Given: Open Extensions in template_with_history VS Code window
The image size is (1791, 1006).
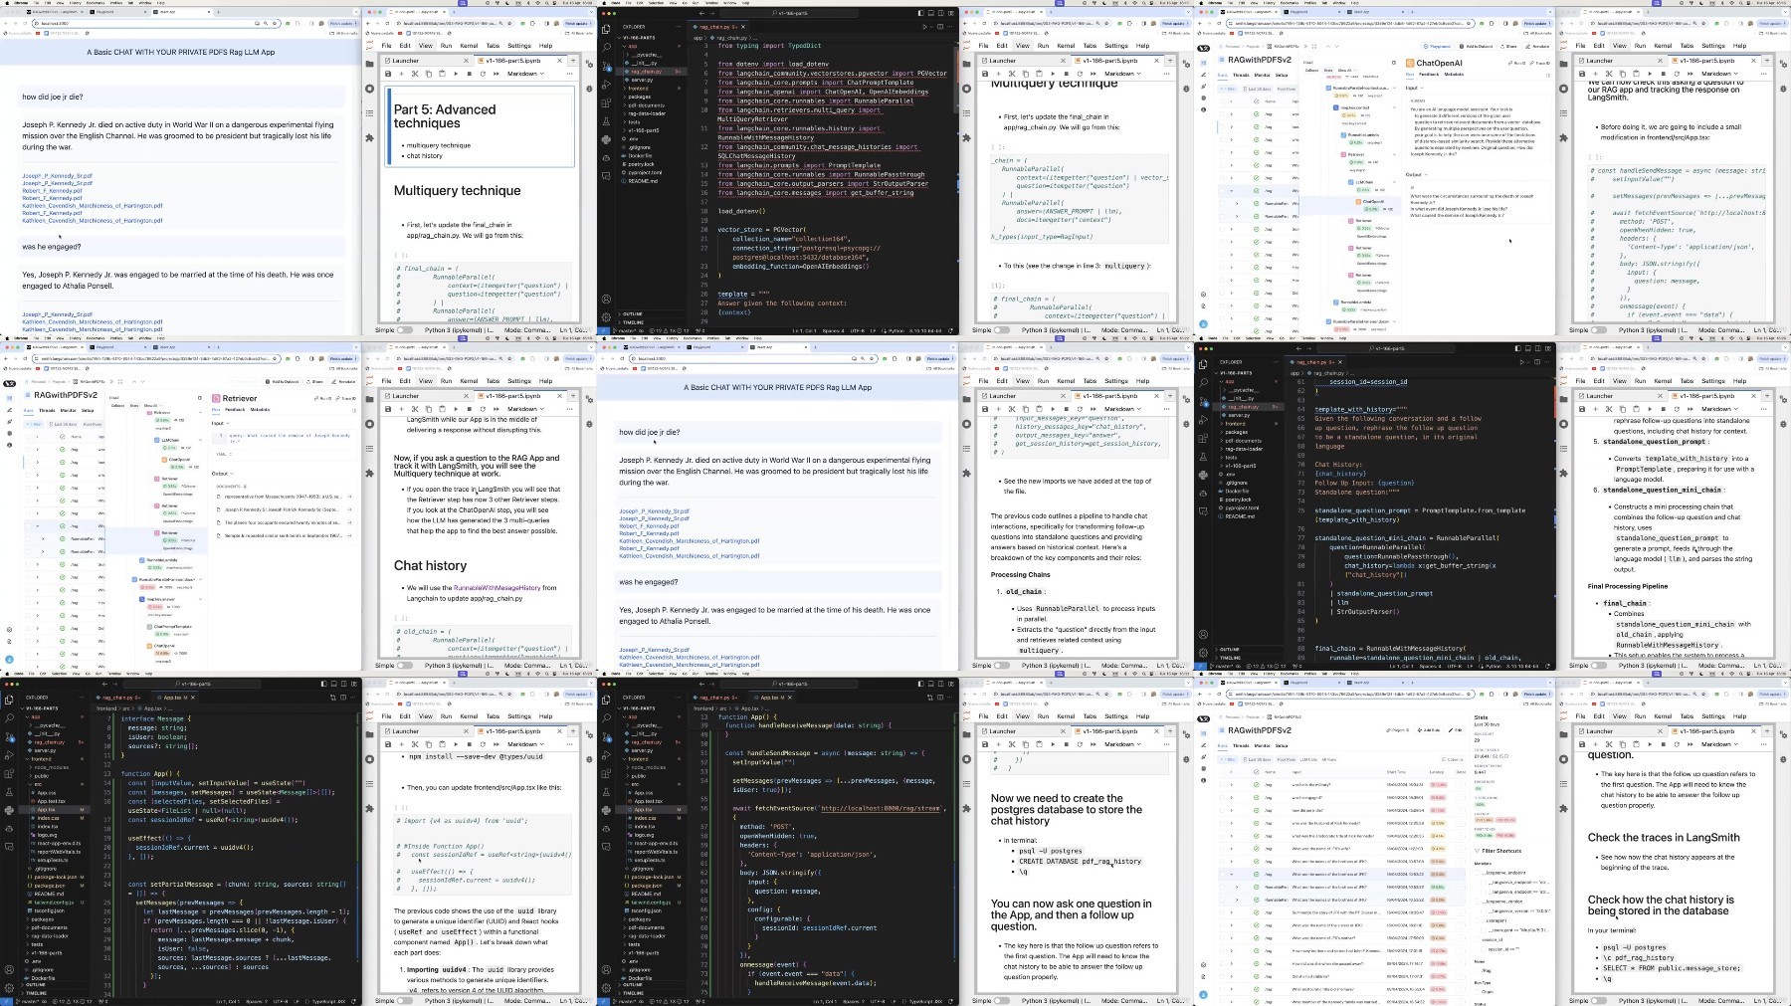Looking at the screenshot, I should 1203,438.
